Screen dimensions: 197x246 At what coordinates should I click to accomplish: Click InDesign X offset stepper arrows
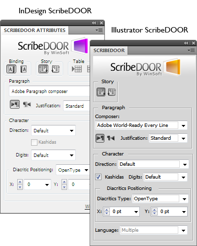20,184
